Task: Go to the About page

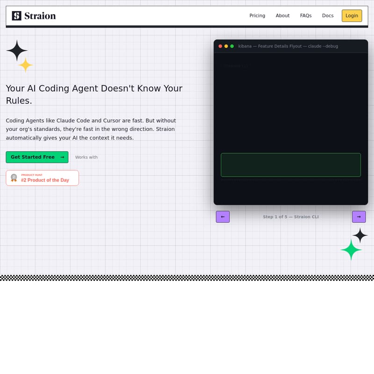Action: [282, 16]
